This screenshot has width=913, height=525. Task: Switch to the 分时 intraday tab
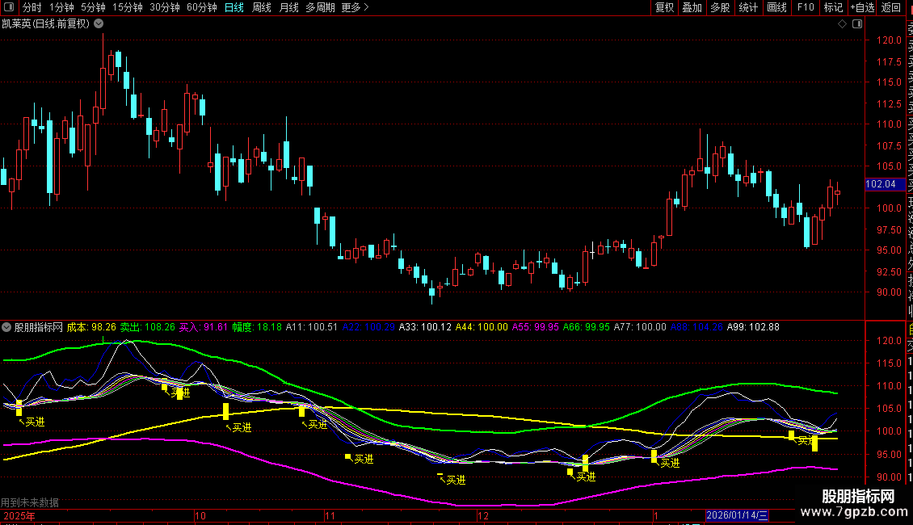pos(32,7)
